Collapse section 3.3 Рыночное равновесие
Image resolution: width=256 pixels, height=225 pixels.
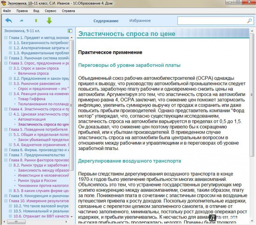pyautogui.click(x=10, y=84)
